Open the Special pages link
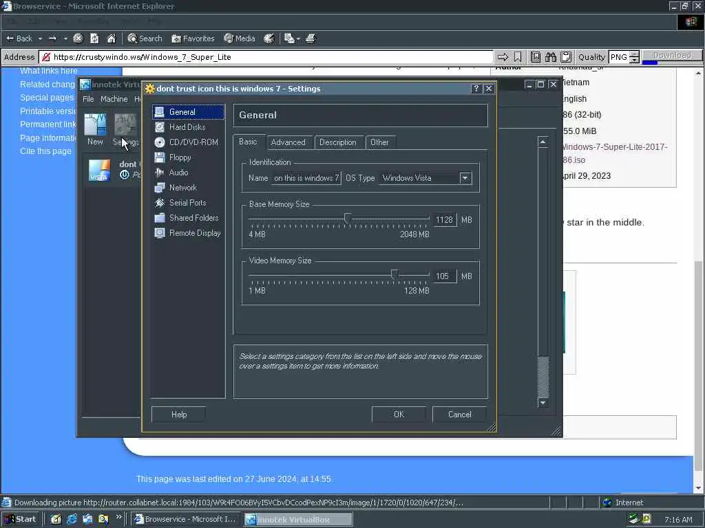Screen dimensions: 705x528 pos(47,98)
